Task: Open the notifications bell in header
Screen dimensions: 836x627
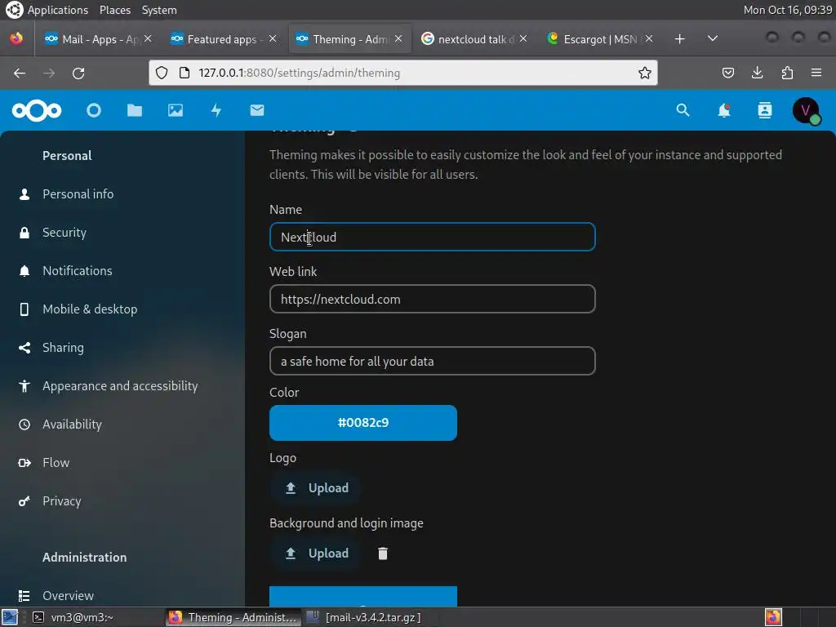Action: [723, 110]
